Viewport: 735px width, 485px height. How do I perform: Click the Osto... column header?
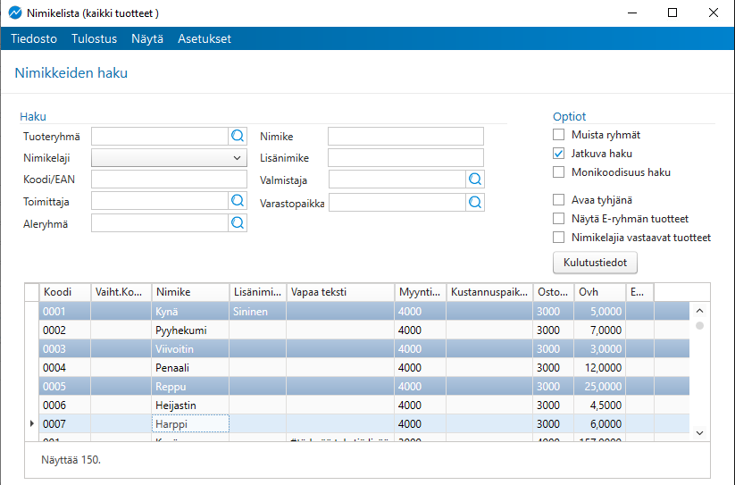(554, 292)
